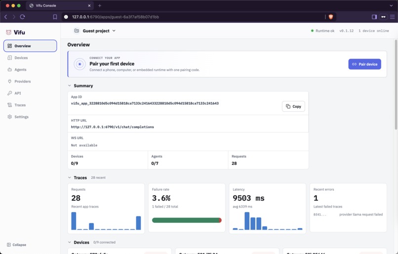Go forward in browser history
Image resolution: width=398 pixels, height=254 pixels.
[14, 17]
